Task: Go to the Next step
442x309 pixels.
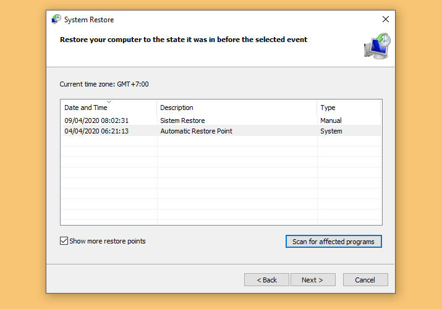Action: pos(313,280)
